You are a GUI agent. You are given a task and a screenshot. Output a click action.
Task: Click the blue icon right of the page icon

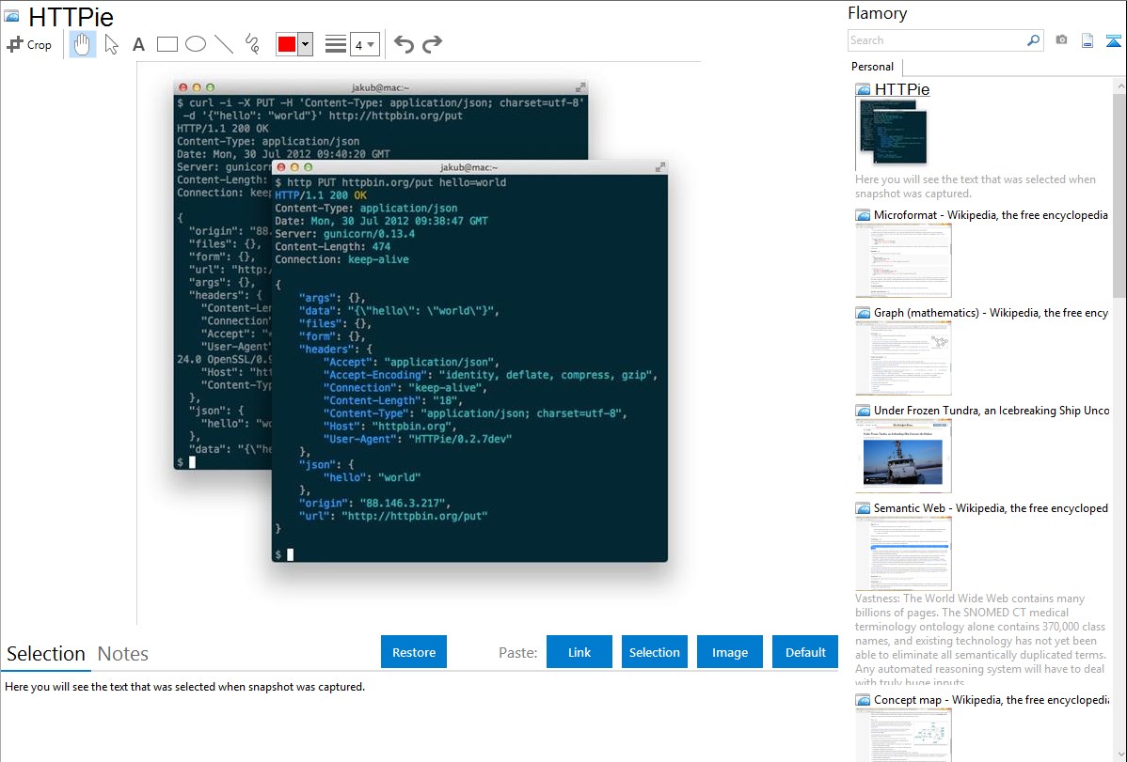[1113, 41]
